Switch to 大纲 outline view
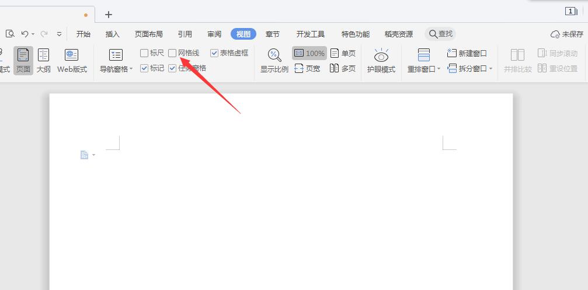The image size is (588, 290). click(x=43, y=60)
